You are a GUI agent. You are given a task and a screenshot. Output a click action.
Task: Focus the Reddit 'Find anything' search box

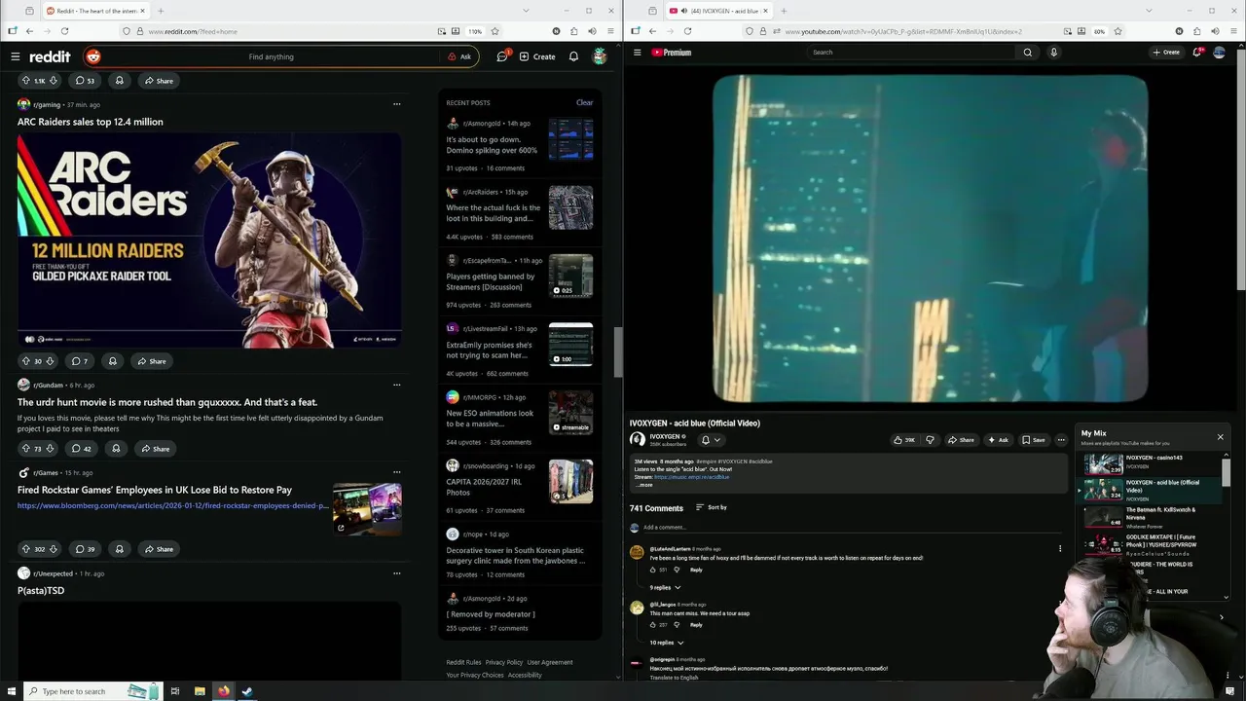(271, 56)
